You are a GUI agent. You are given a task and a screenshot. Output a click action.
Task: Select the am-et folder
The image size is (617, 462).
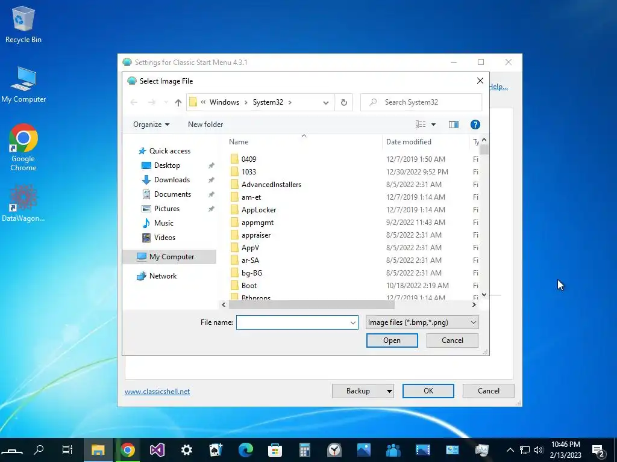click(251, 197)
